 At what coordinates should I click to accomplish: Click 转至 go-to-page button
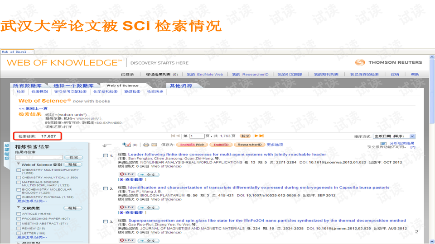pos(245,136)
